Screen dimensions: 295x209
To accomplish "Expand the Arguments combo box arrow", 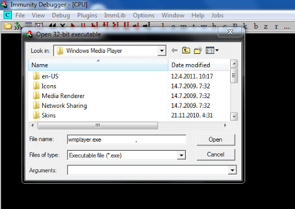I will pyautogui.click(x=232, y=170).
